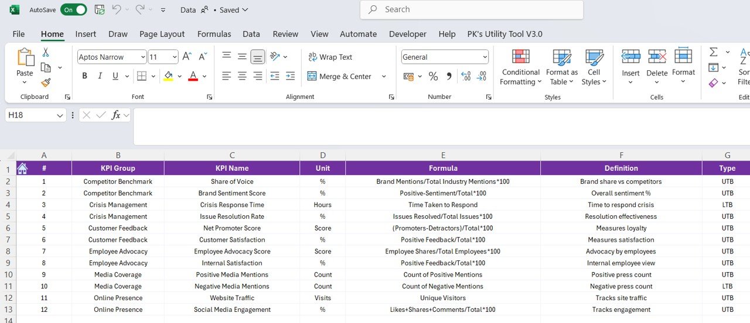Open the Formulas ribbon tab
The height and width of the screenshot is (323, 750).
point(214,34)
